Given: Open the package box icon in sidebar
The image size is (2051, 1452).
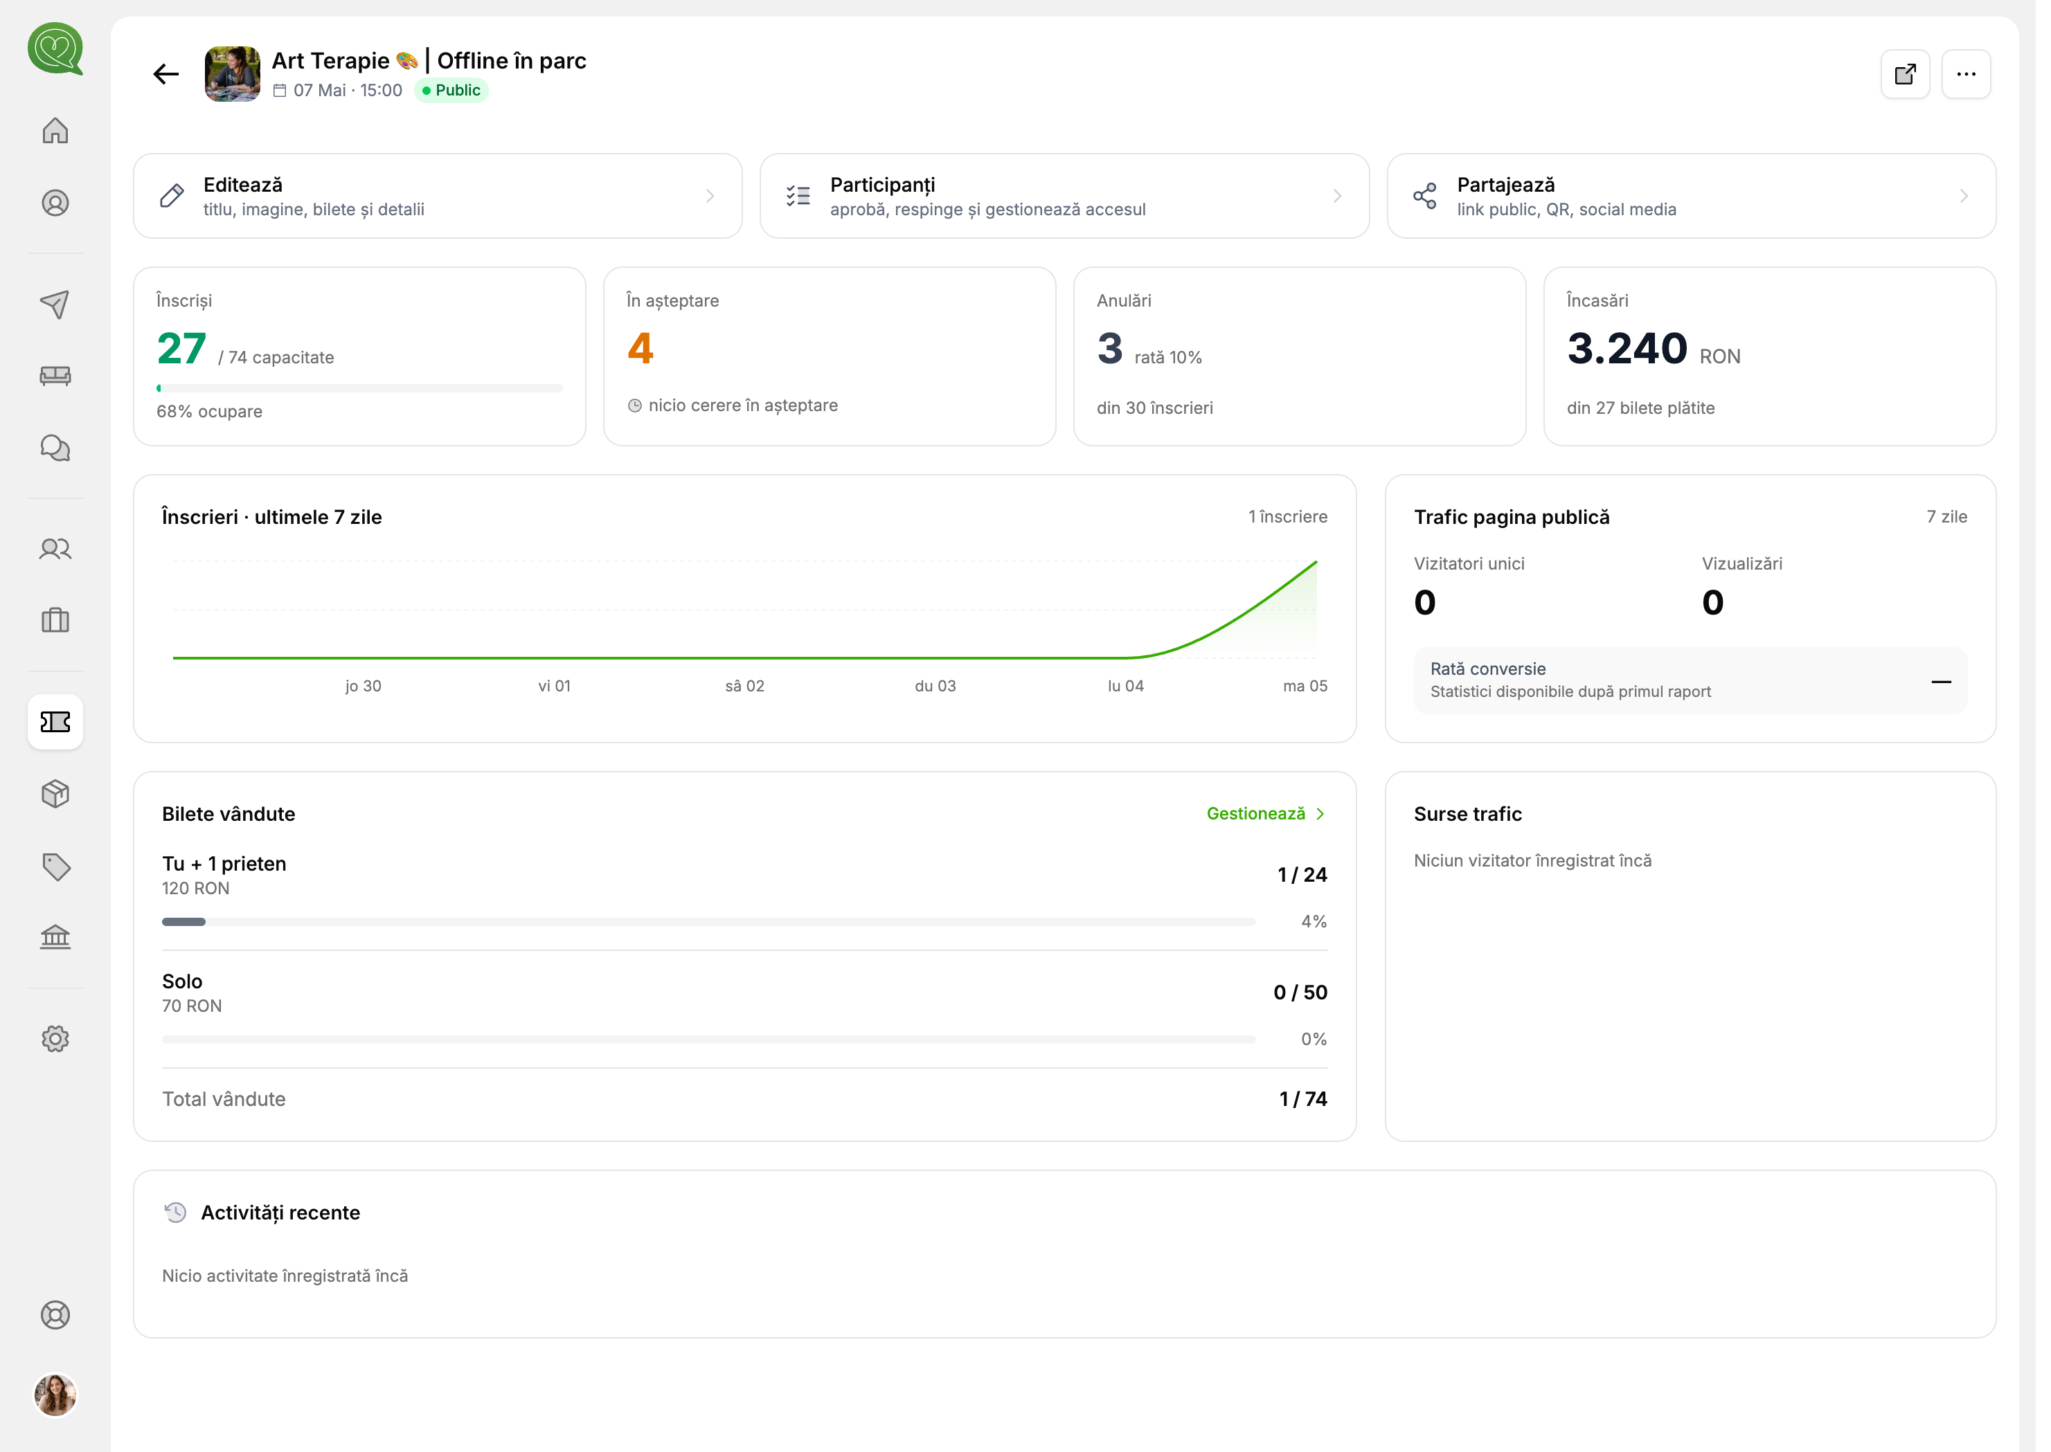Looking at the screenshot, I should click(x=55, y=794).
